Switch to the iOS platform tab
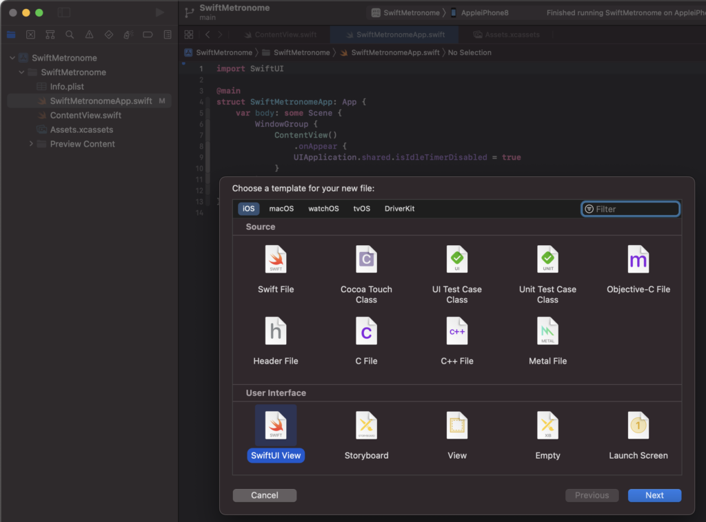The image size is (706, 522). (248, 209)
